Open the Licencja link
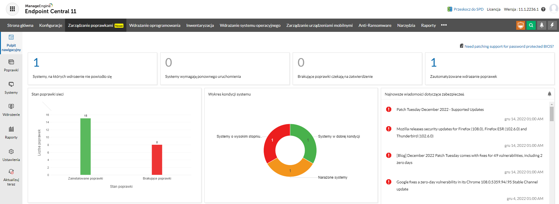The image size is (559, 204). pos(494,9)
